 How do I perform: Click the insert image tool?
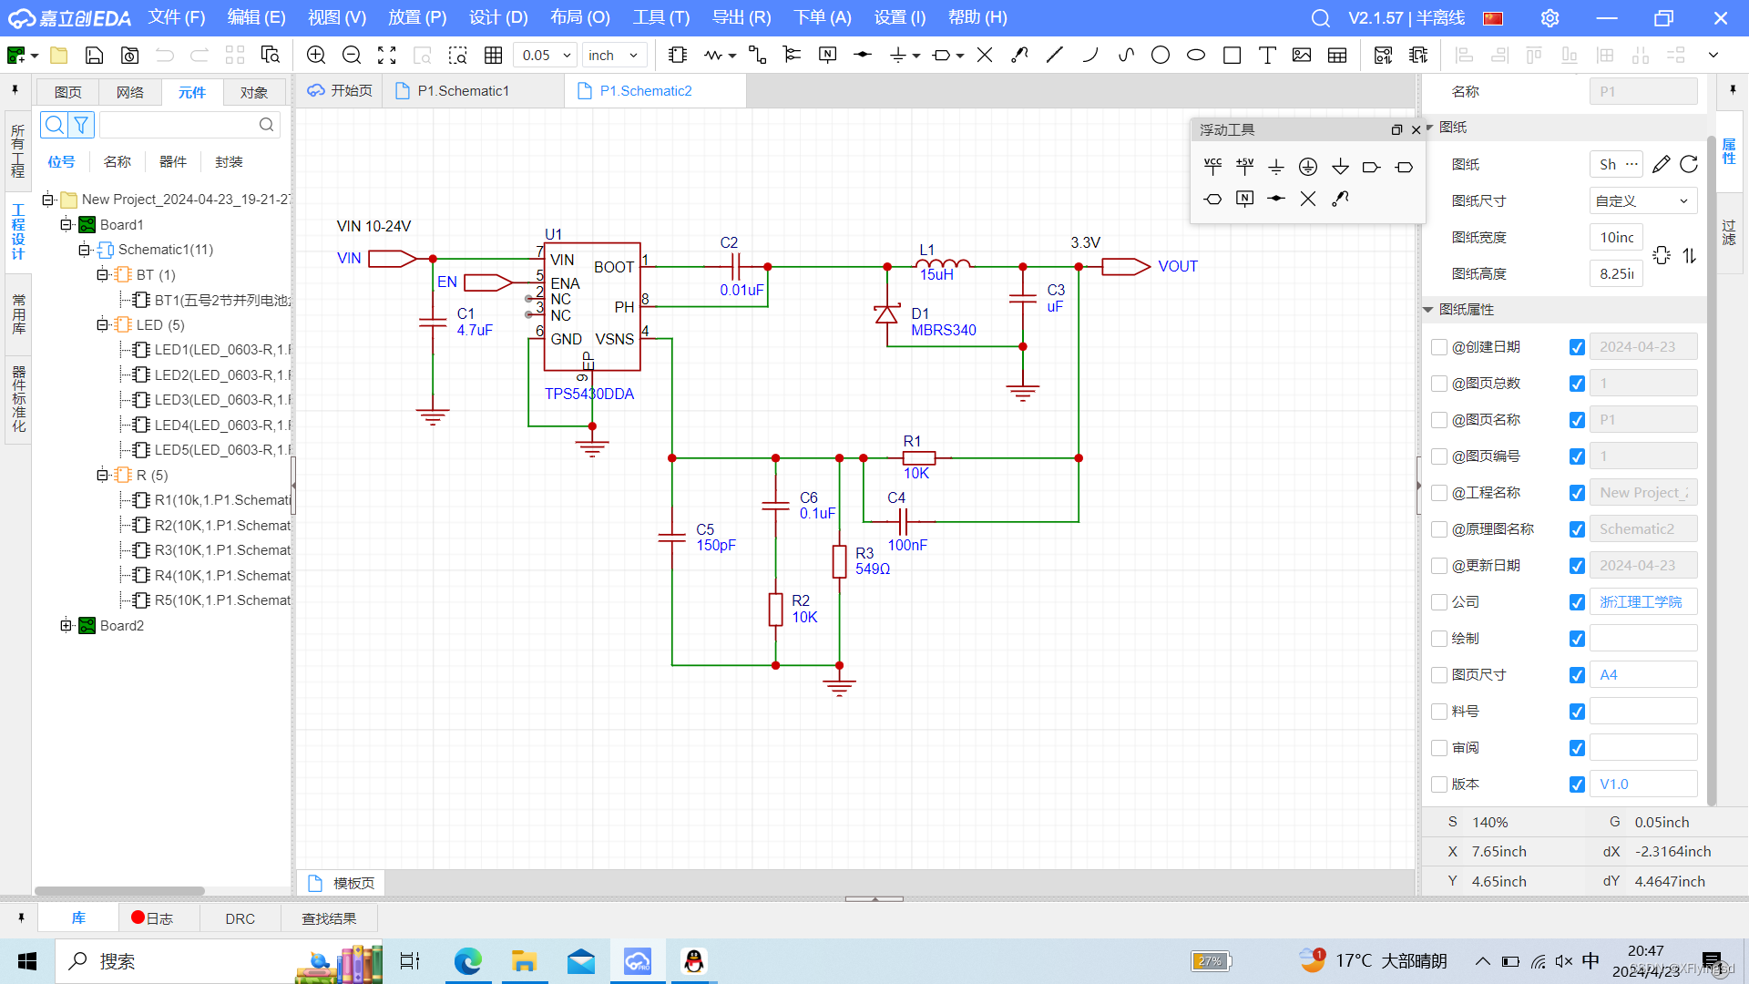1302,56
